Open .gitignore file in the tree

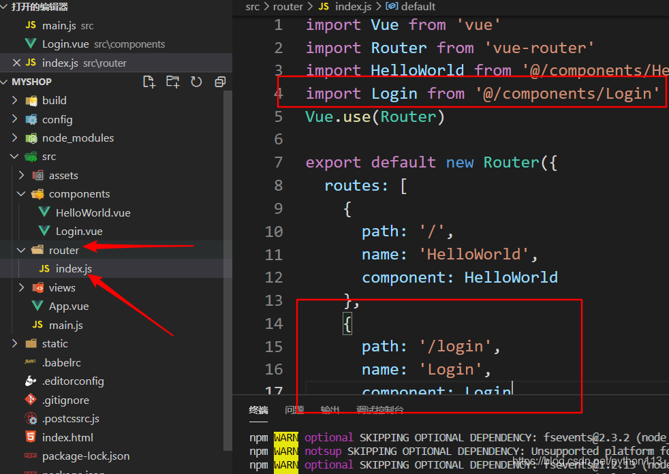65,400
